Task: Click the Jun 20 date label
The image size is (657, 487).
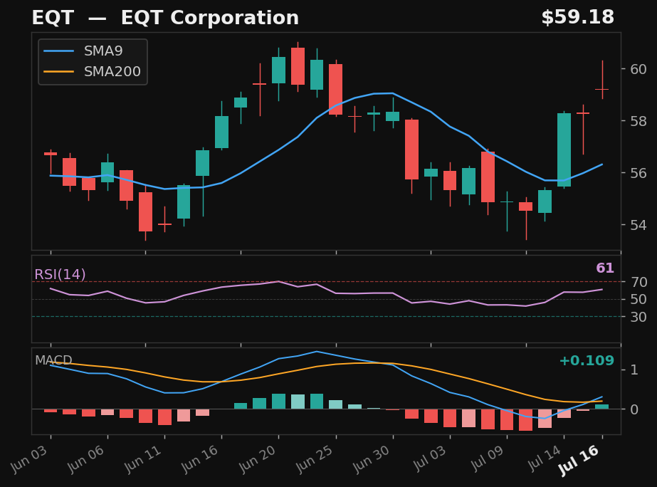Action: 257,459
